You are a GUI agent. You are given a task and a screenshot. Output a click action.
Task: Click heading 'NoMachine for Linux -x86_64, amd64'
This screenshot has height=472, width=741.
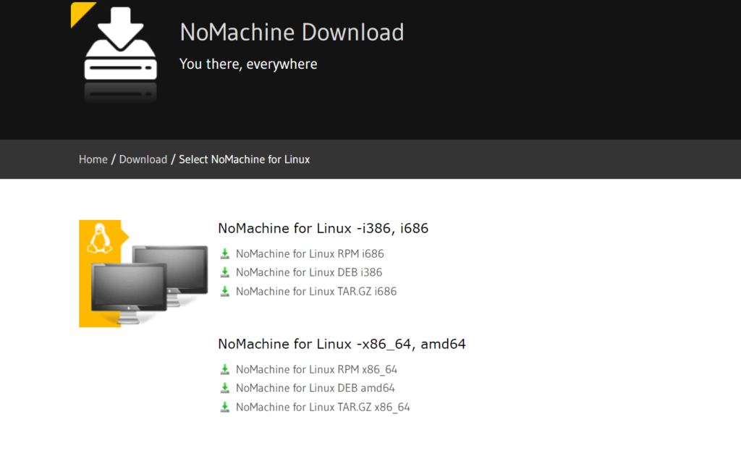342,344
